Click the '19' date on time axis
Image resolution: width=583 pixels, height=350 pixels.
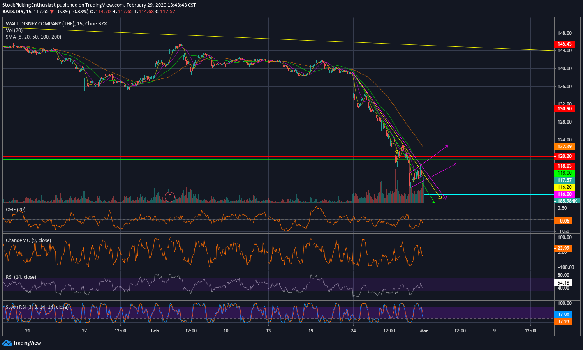(x=311, y=331)
